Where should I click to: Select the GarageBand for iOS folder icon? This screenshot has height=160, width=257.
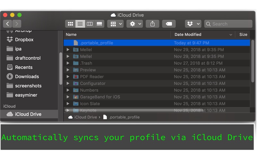pos(76,97)
